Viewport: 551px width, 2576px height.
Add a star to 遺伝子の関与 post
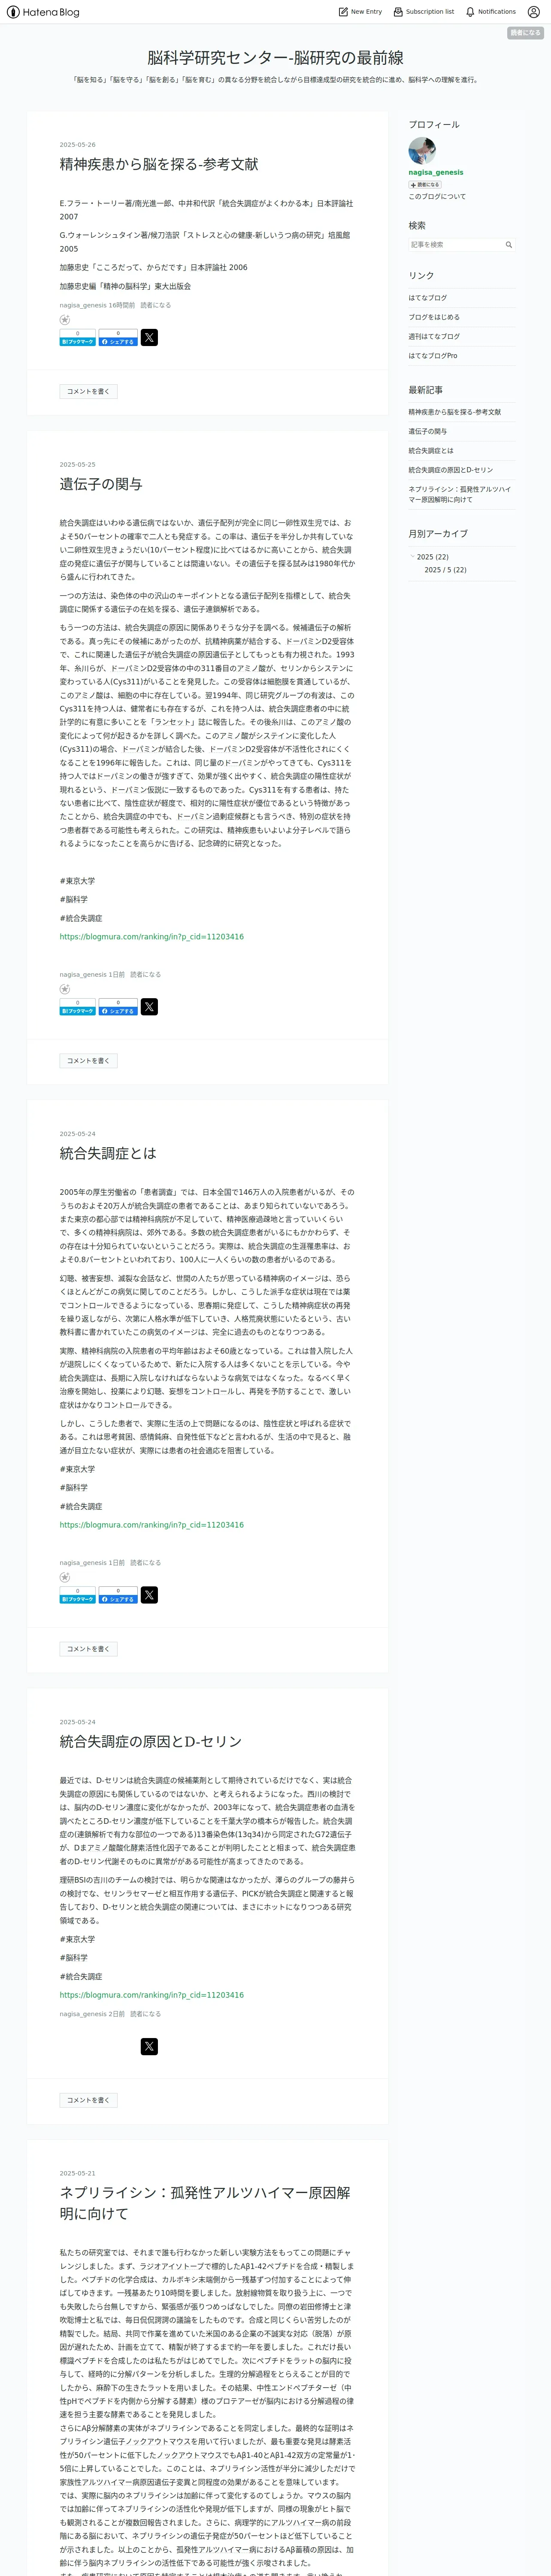pyautogui.click(x=65, y=989)
